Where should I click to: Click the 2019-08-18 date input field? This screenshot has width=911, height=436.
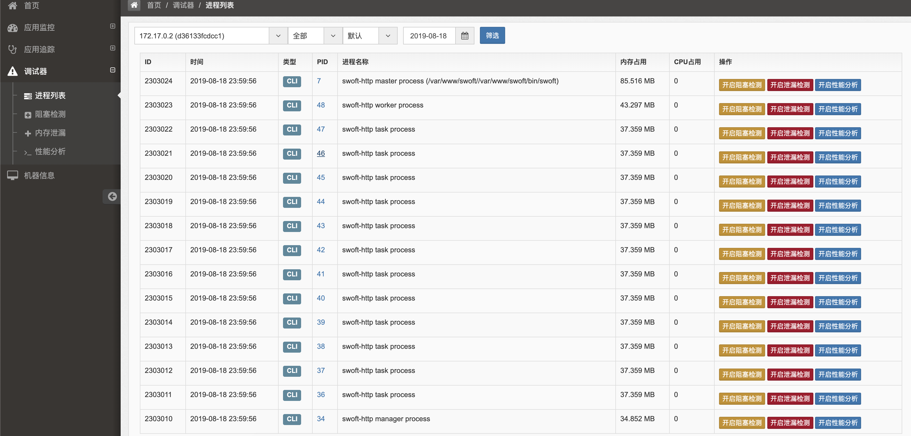coord(429,36)
